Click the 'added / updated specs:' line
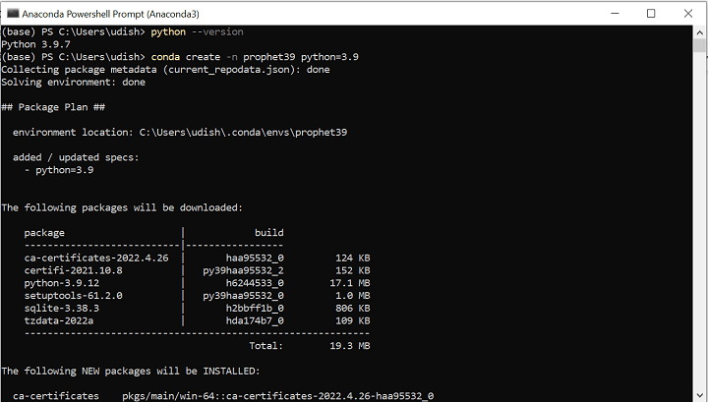 [x=76, y=157]
